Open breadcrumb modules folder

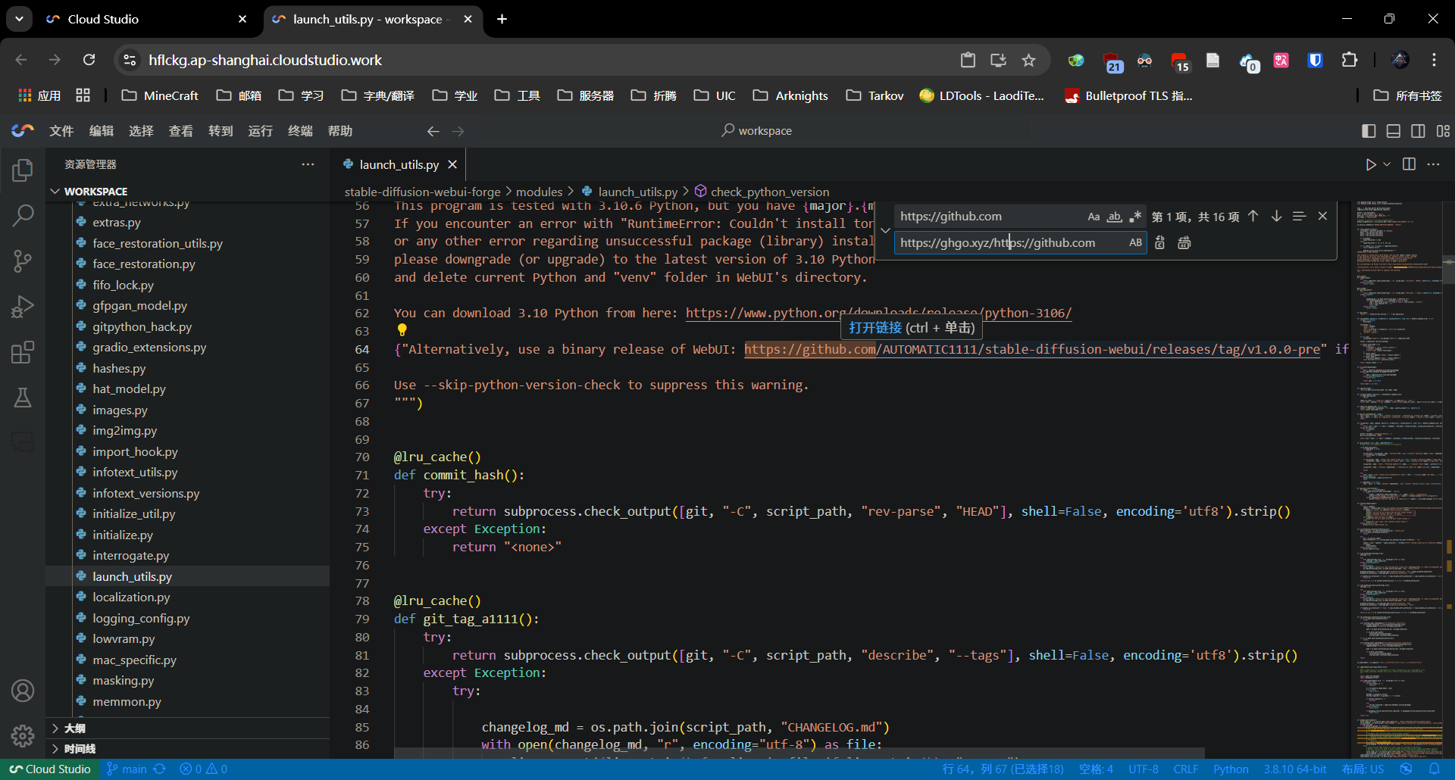pyautogui.click(x=539, y=192)
